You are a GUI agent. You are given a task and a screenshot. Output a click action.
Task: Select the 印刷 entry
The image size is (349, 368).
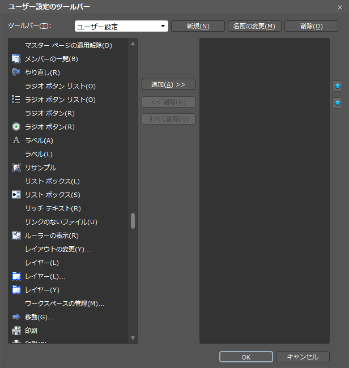(69, 331)
